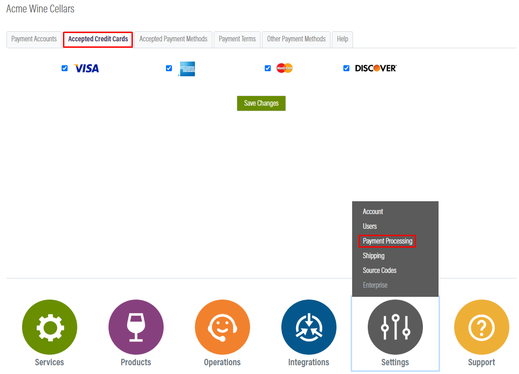This screenshot has width=519, height=374.
Task: Open the Accepted Payment Methods tab
Action: pyautogui.click(x=173, y=40)
